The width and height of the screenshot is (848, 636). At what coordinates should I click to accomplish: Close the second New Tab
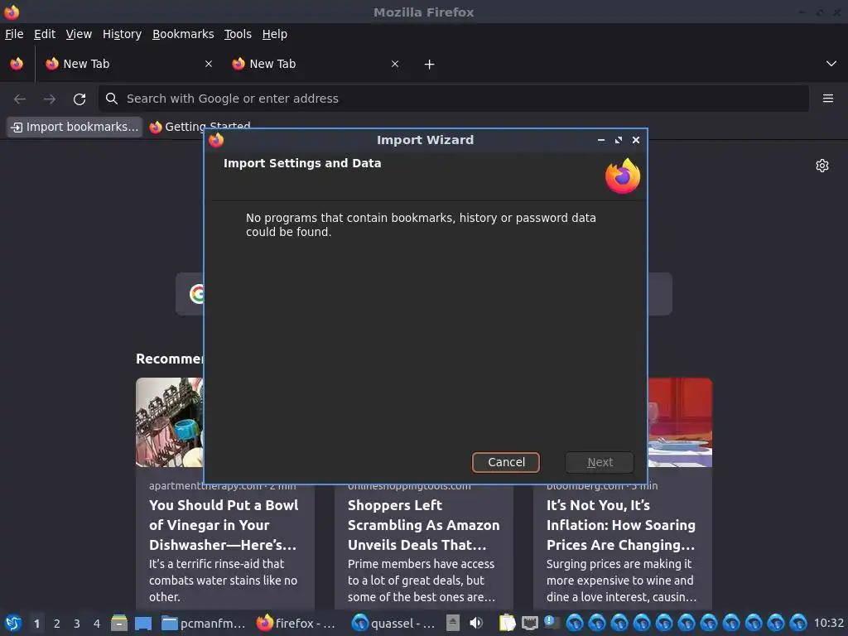click(x=395, y=64)
